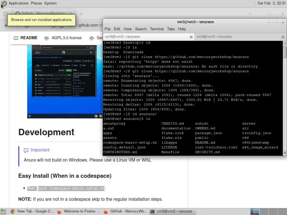Screen dimensions: 287x215
Task: Open the AnuraOS screenshot image in README
Action: point(65,81)
